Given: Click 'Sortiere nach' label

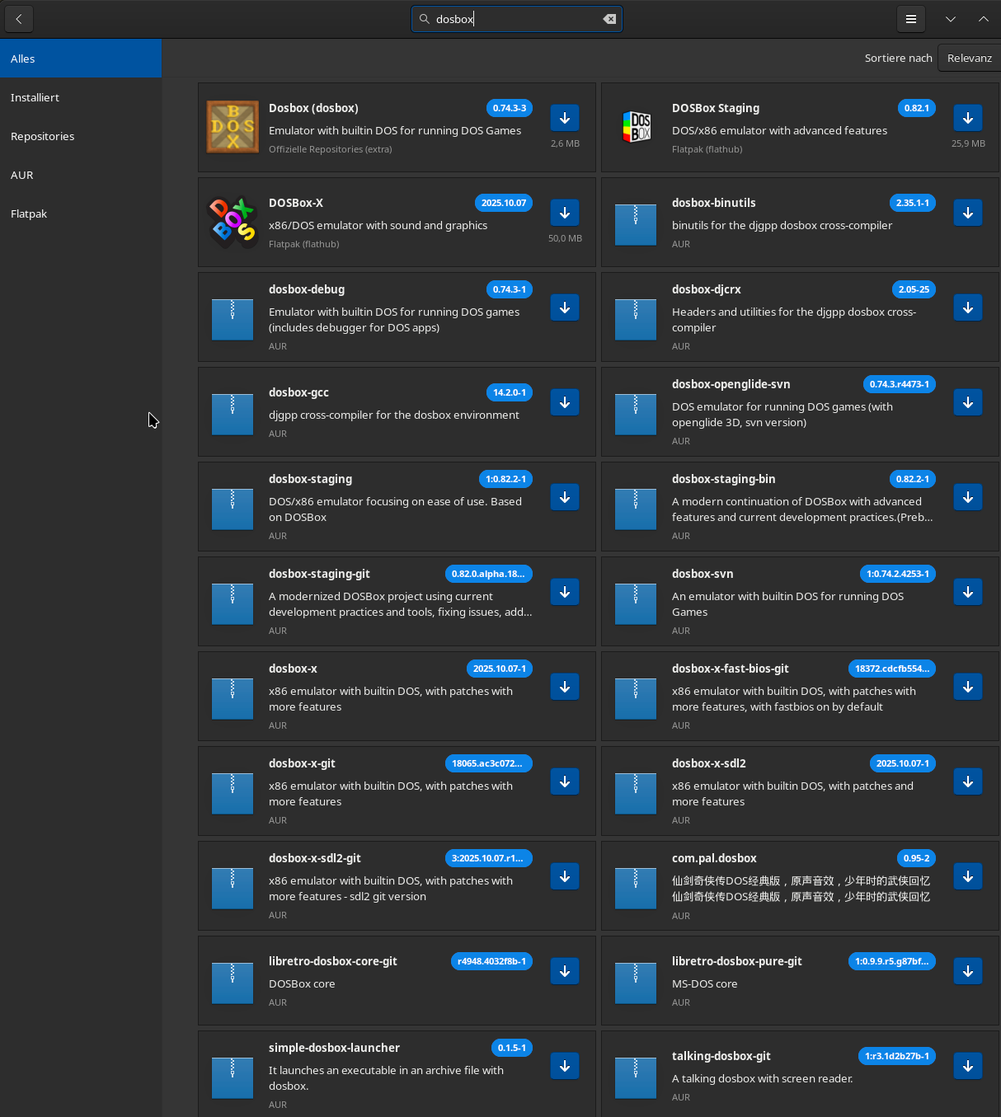Looking at the screenshot, I should tap(899, 58).
